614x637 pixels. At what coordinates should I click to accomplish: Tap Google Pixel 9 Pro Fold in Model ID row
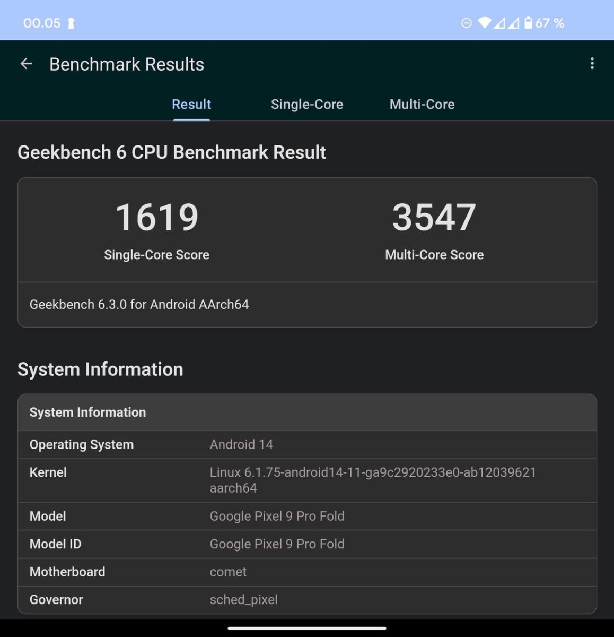click(x=277, y=544)
